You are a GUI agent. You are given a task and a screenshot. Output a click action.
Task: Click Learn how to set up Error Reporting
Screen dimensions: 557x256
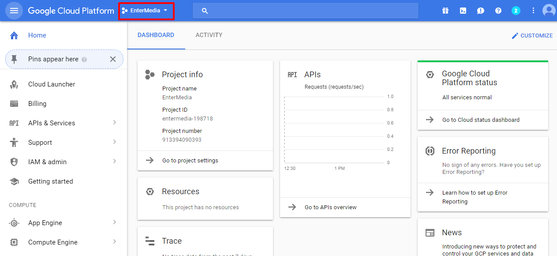[475, 197]
